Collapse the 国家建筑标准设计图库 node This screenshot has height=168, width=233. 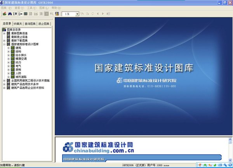[4, 44]
